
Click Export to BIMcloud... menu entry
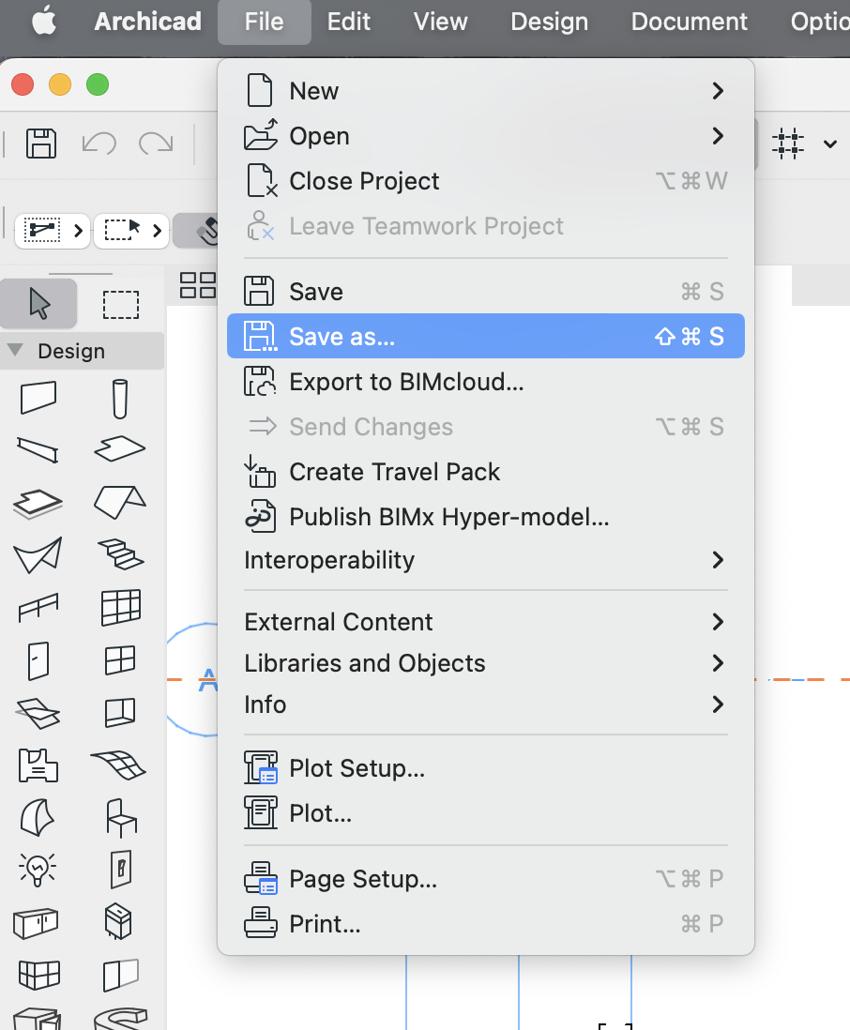tap(405, 382)
